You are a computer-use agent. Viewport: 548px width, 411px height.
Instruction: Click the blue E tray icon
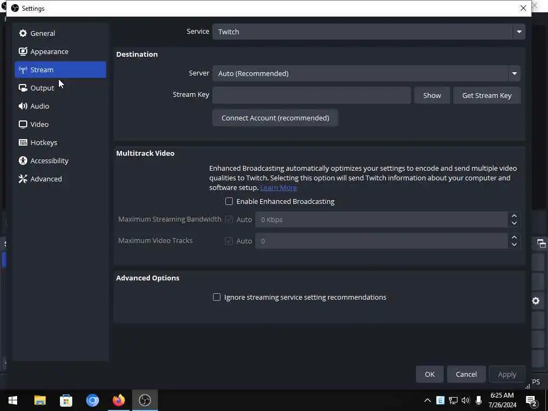click(x=440, y=400)
